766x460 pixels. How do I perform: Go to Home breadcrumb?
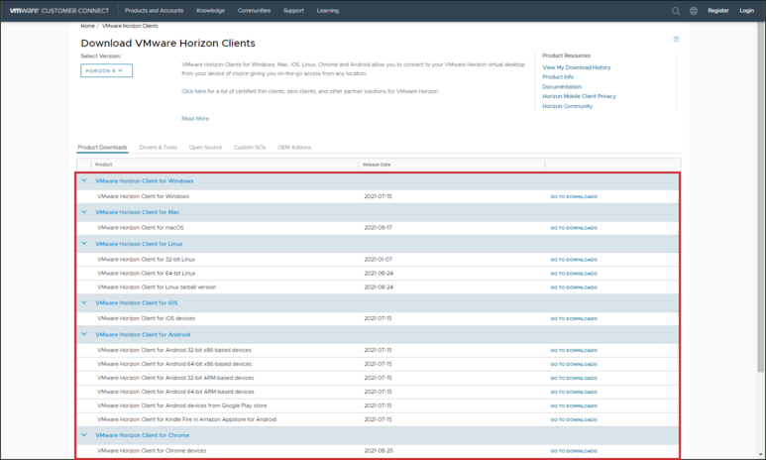pyautogui.click(x=88, y=26)
